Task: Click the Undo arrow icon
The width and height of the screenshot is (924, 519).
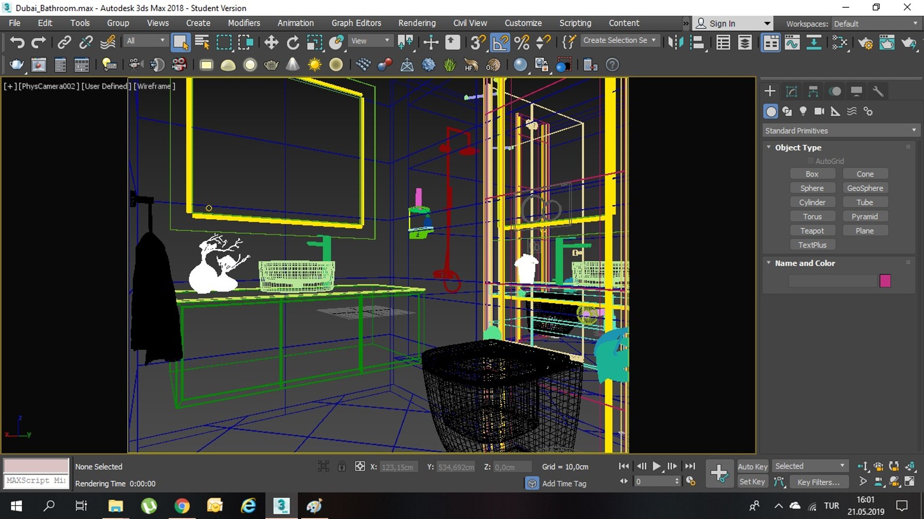Action: pos(17,42)
